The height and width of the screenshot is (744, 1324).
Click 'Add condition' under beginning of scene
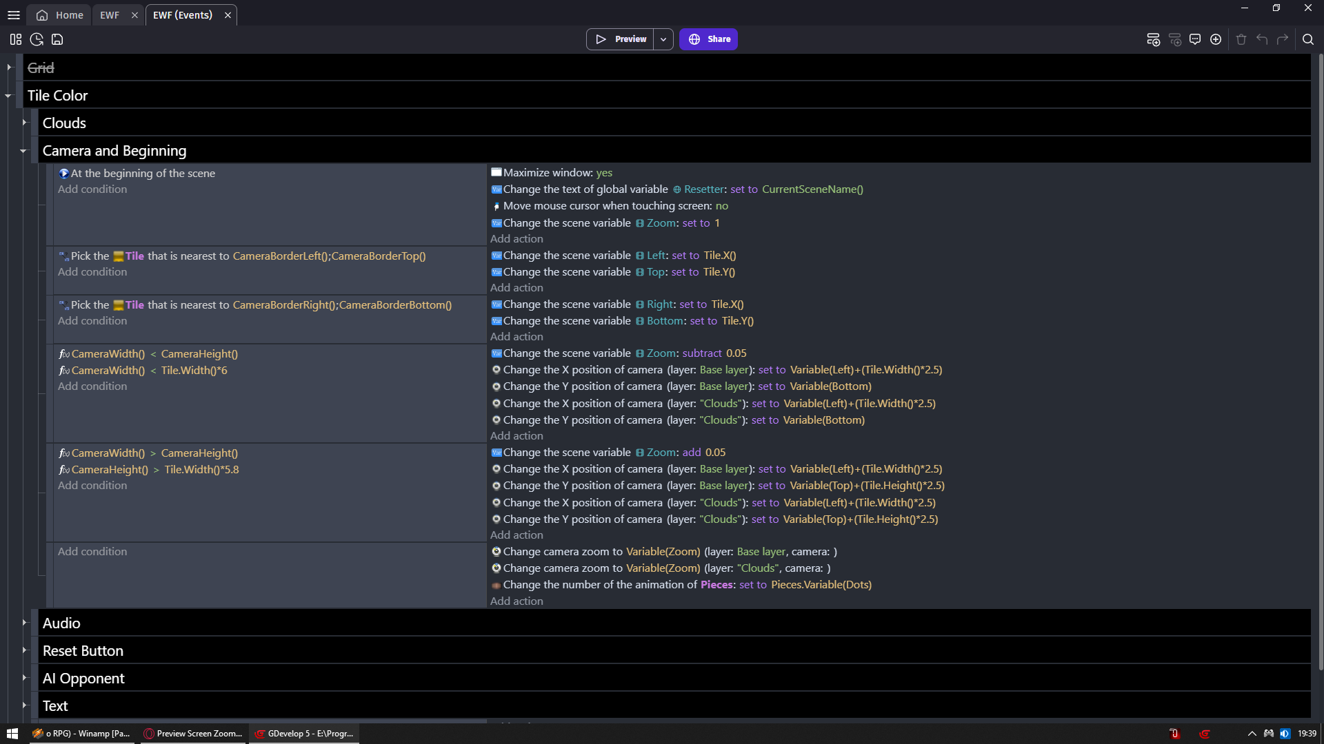click(x=92, y=189)
